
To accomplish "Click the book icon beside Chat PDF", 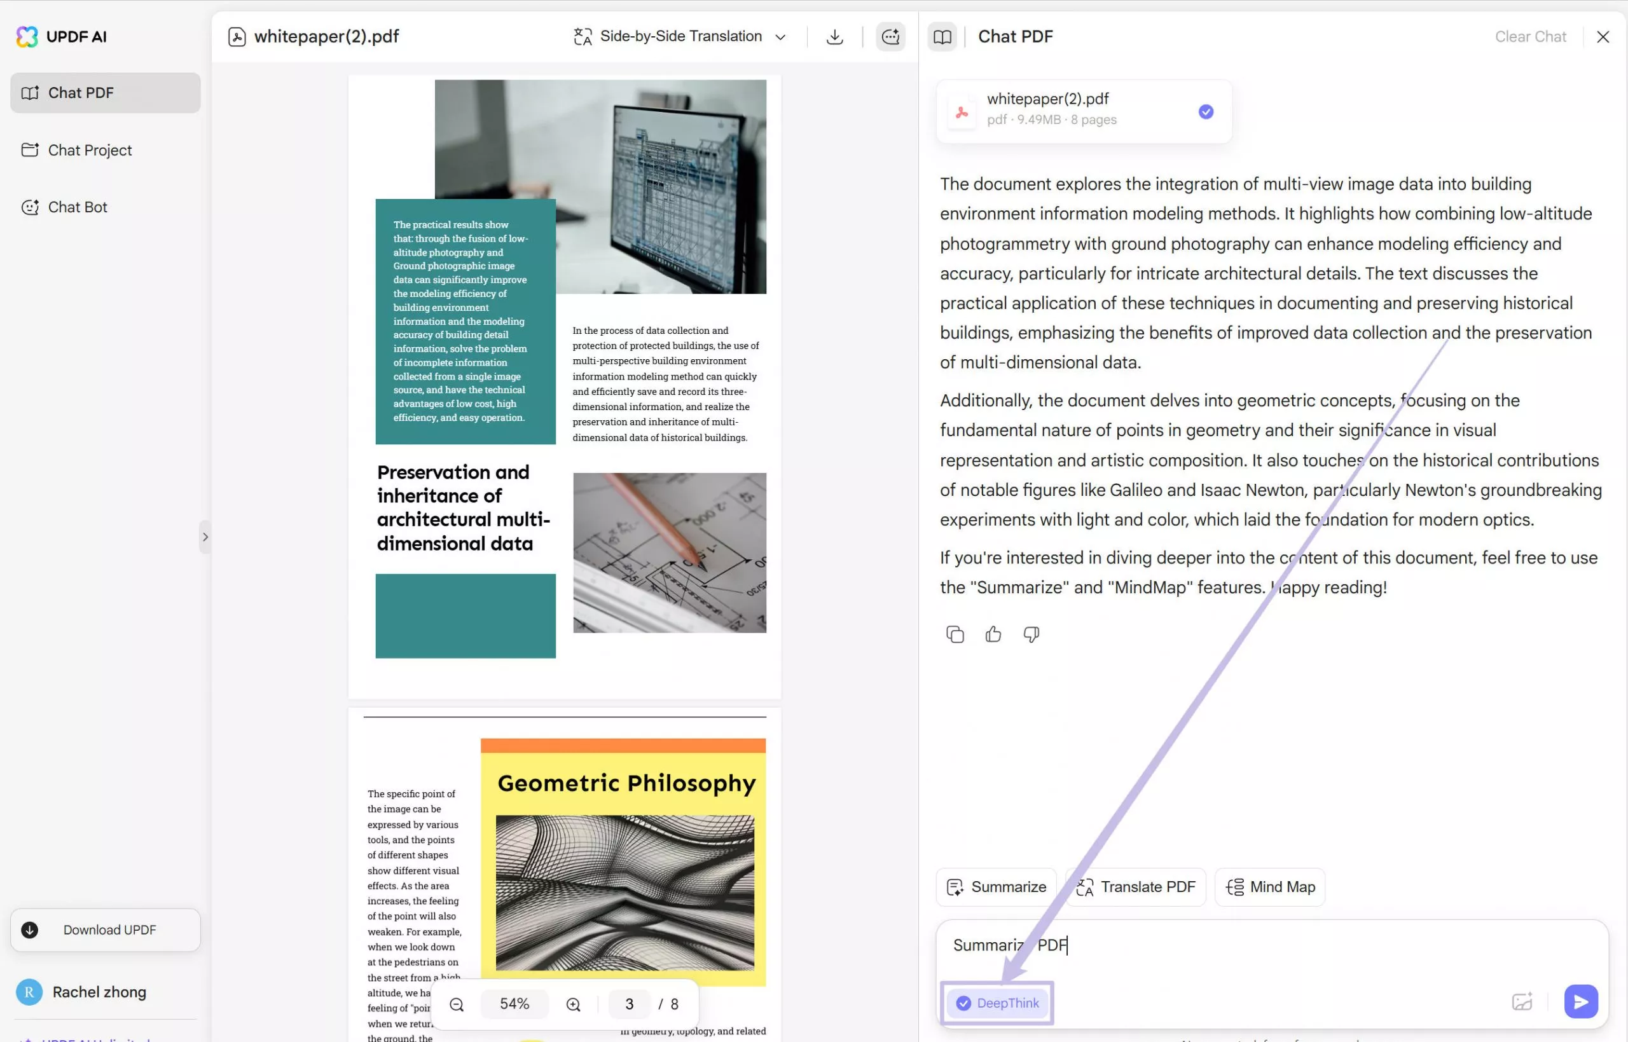I will [x=942, y=36].
